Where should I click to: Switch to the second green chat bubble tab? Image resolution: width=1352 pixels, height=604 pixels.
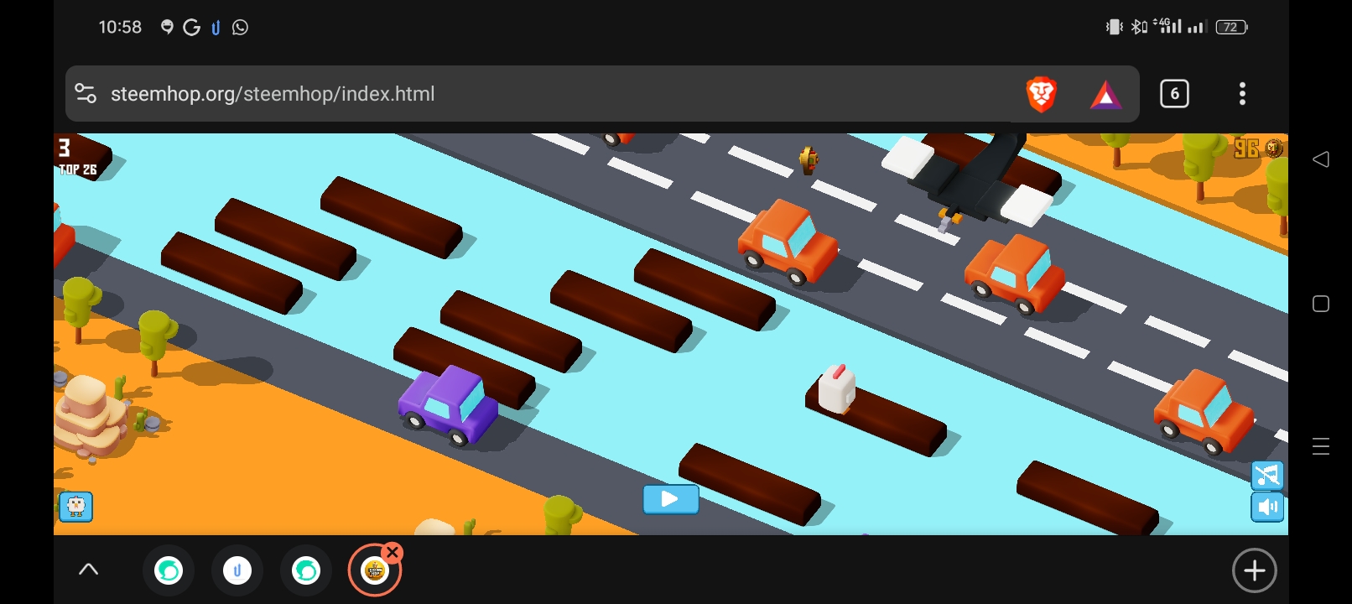coord(306,571)
